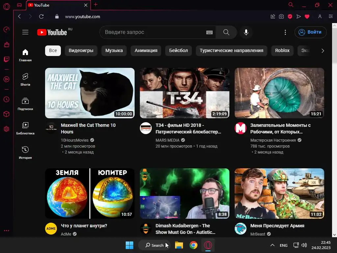
Task: Close the YouTube tab
Action: click(x=86, y=5)
